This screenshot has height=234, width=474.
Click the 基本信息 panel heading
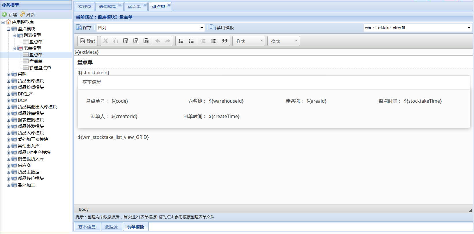coord(92,82)
